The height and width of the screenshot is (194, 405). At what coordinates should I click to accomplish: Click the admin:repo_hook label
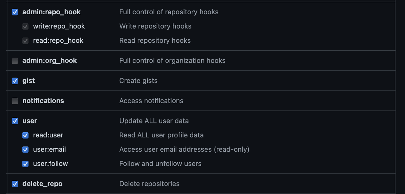click(52, 12)
